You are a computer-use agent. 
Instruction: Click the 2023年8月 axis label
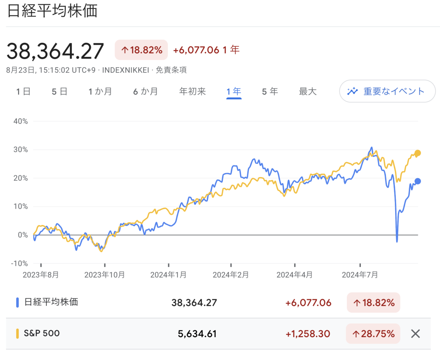tap(40, 275)
